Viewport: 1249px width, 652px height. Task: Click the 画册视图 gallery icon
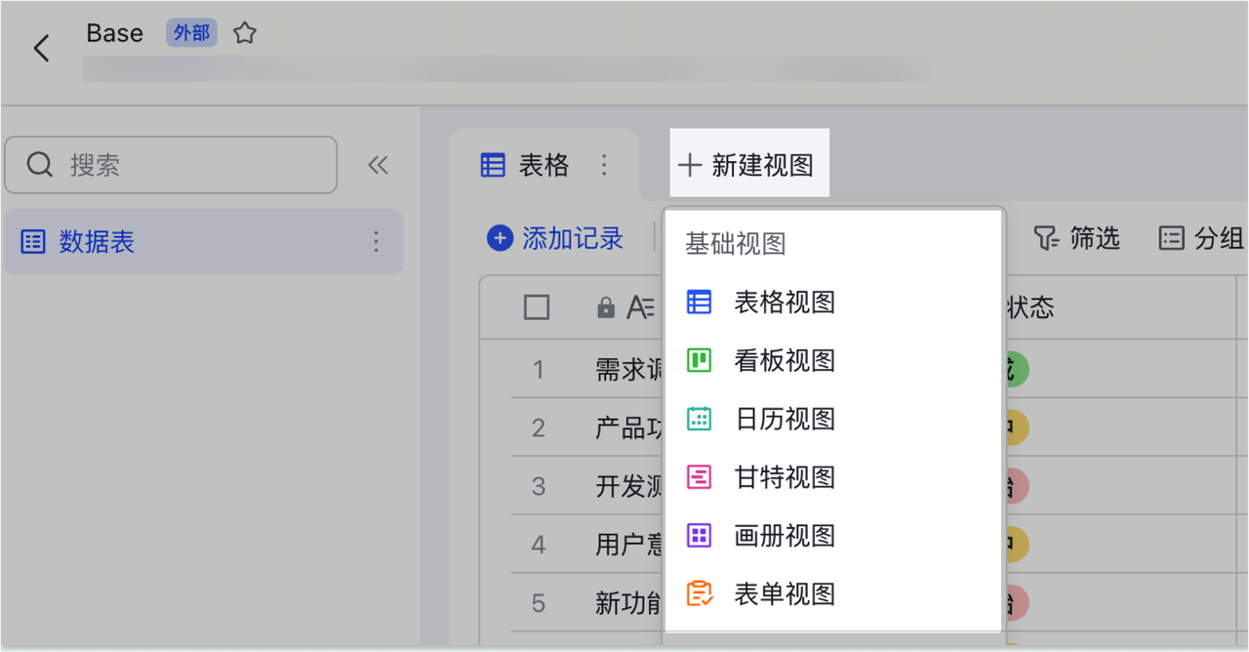[699, 535]
